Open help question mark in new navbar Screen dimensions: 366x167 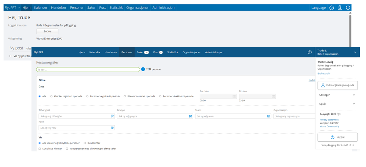pyautogui.click(x=310, y=52)
